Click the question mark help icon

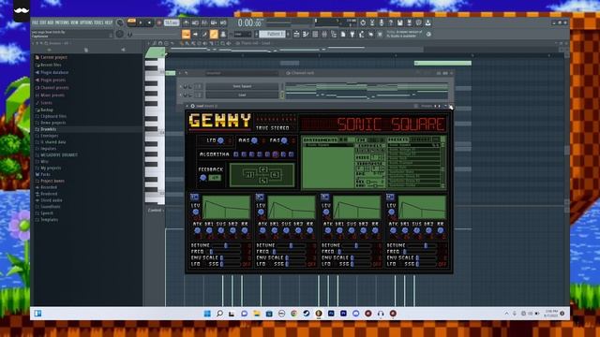pyautogui.click(x=391, y=22)
